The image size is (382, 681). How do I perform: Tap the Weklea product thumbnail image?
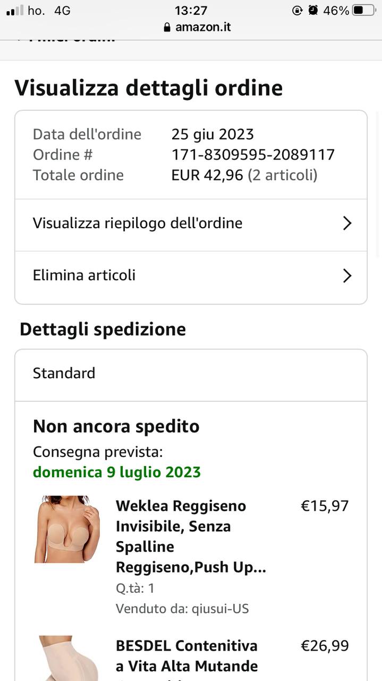click(x=66, y=529)
